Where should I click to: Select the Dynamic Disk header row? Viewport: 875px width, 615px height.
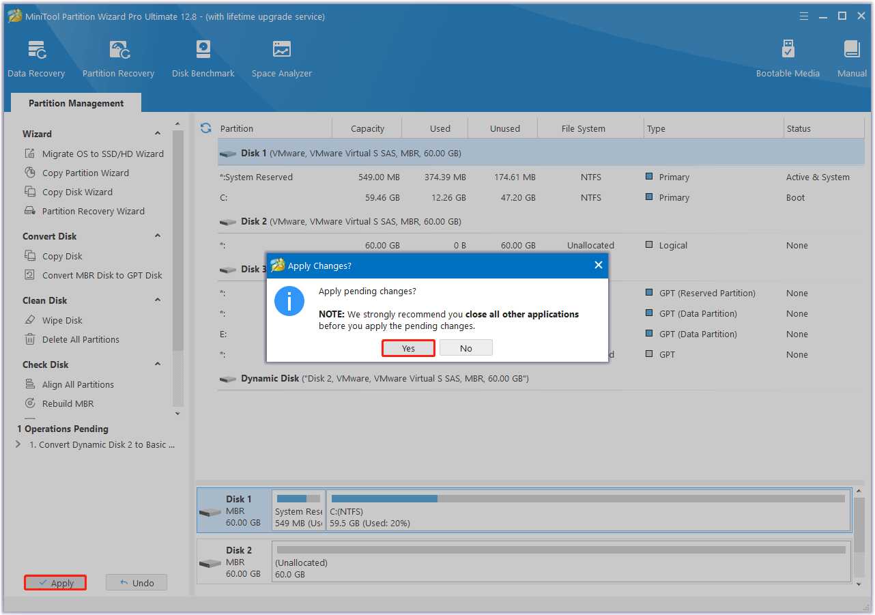(541, 378)
